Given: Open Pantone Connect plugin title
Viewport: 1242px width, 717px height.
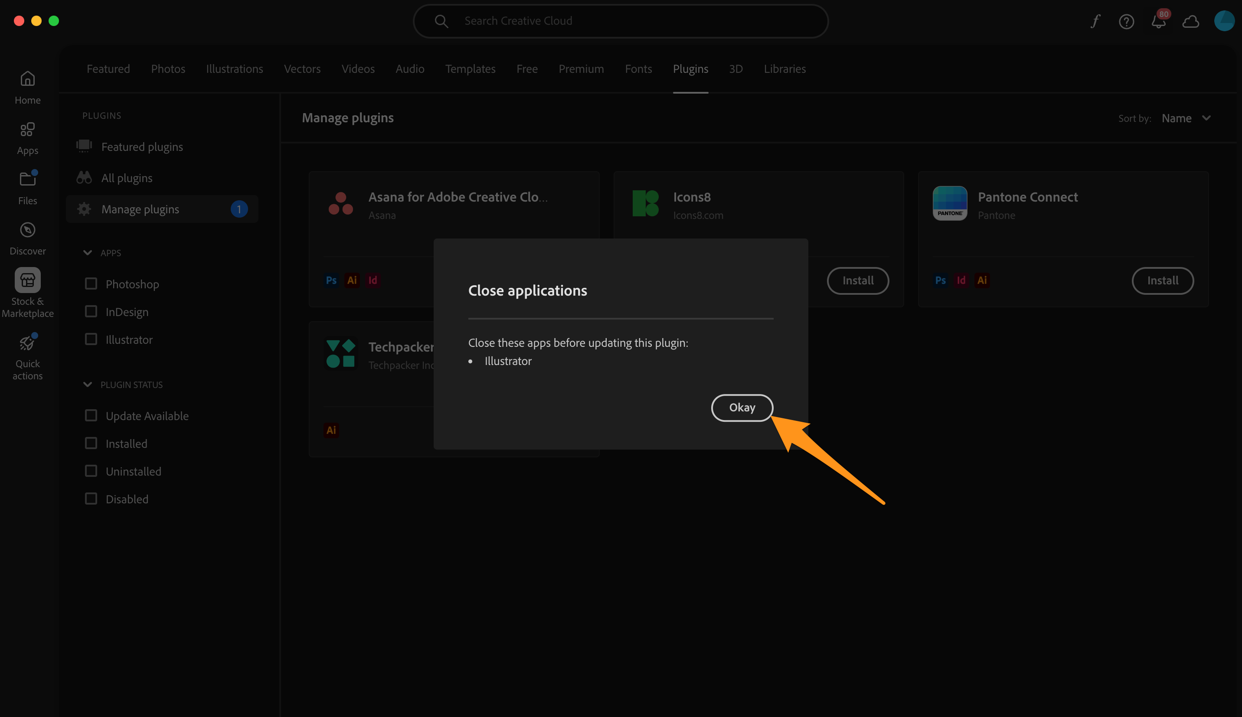Looking at the screenshot, I should coord(1028,197).
